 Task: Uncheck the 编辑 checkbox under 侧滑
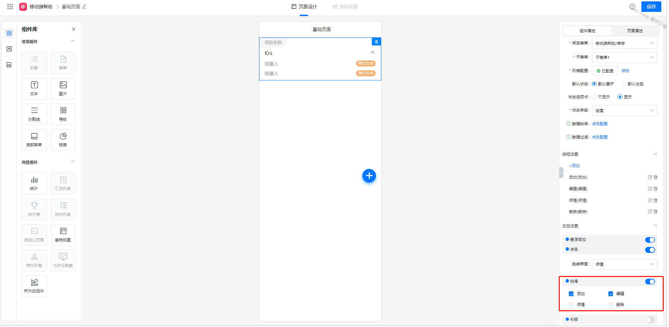tap(611, 294)
